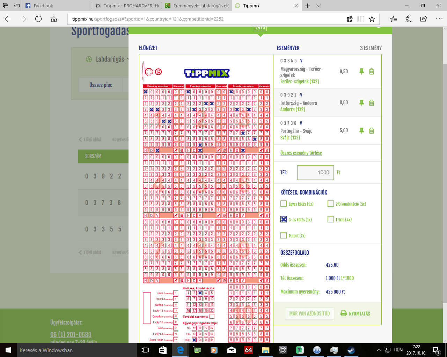This screenshot has width=447, height=357.
Task: Click the Tippmix betting slip preview
Action: 206,199
